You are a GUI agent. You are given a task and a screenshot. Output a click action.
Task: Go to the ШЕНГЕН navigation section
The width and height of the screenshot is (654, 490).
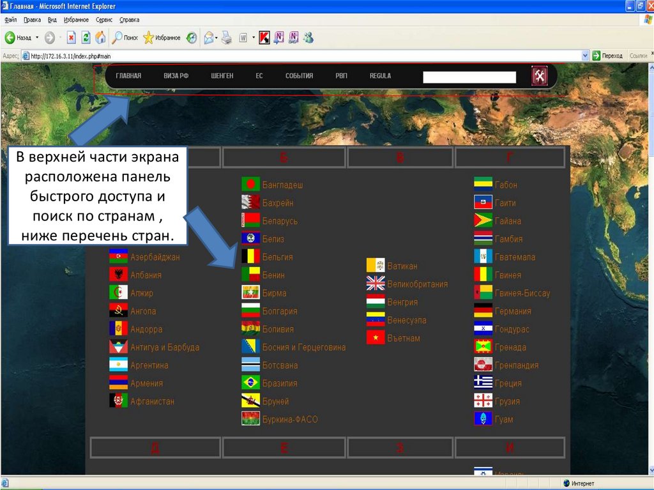[x=222, y=76]
